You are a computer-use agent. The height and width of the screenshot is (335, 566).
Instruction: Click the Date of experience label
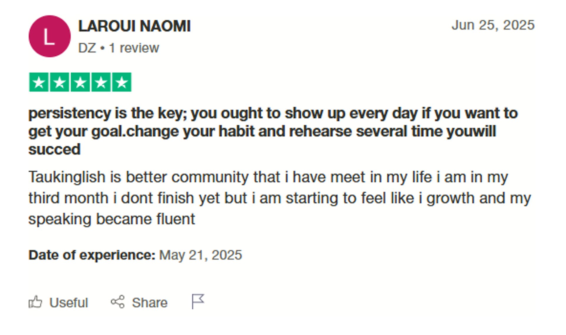click(x=92, y=255)
